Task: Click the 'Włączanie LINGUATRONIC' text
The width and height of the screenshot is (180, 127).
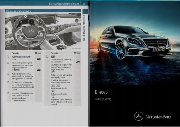Action: (x=62, y=102)
